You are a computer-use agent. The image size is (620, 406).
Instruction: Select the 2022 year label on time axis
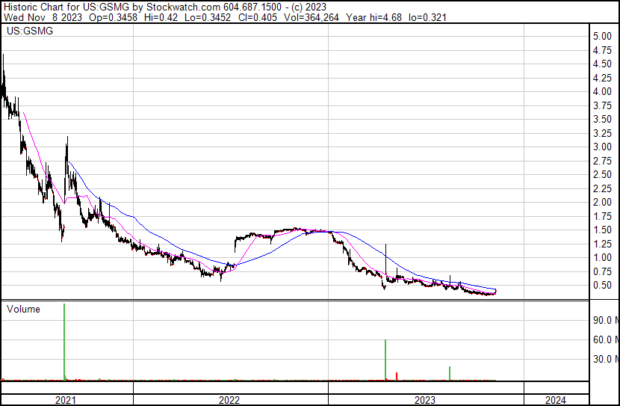(x=229, y=400)
